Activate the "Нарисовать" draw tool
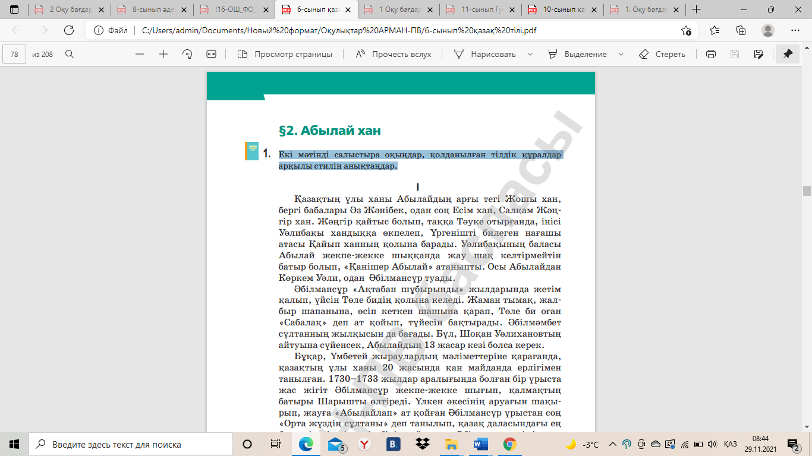This screenshot has width=812, height=456. (485, 54)
